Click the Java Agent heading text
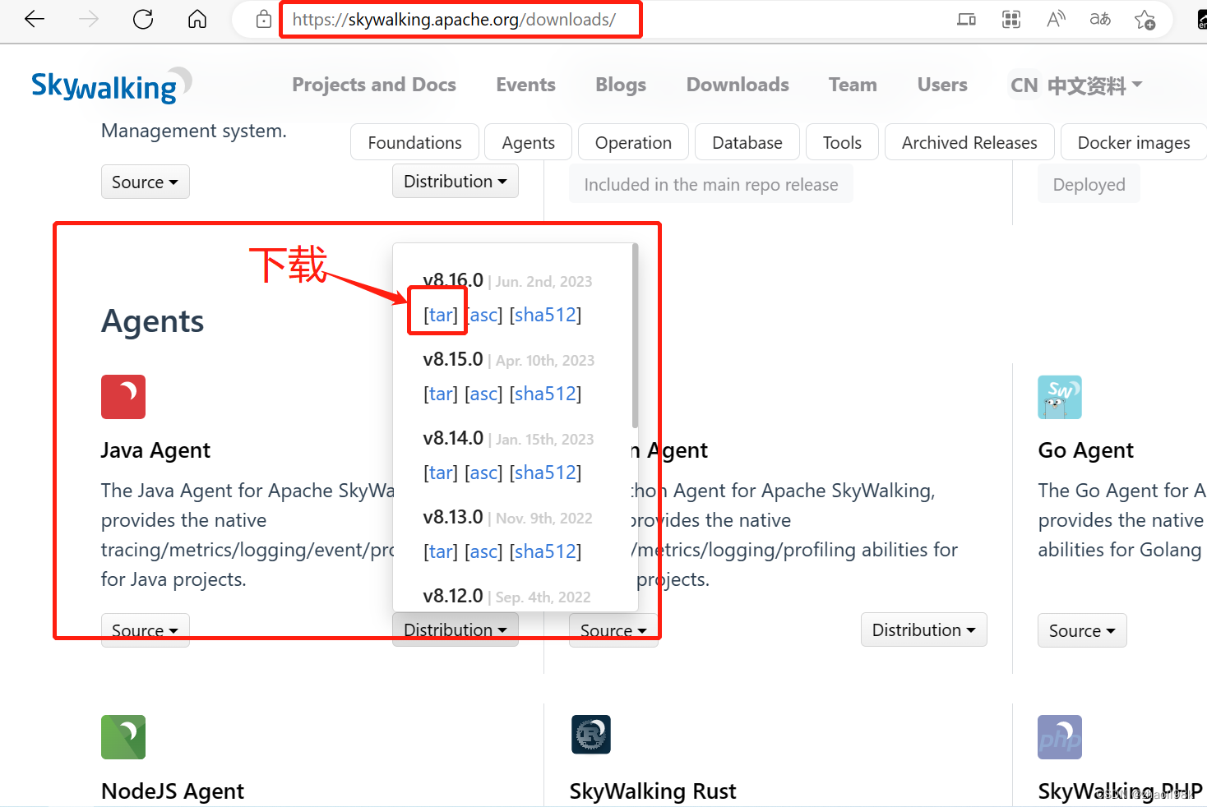The image size is (1207, 807). (x=155, y=450)
